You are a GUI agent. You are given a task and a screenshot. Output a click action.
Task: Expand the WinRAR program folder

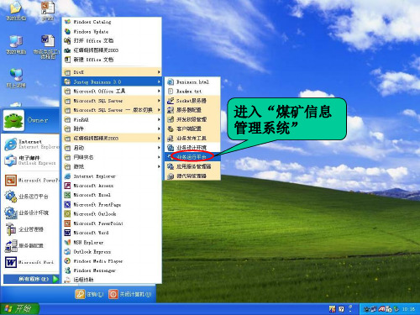112,119
